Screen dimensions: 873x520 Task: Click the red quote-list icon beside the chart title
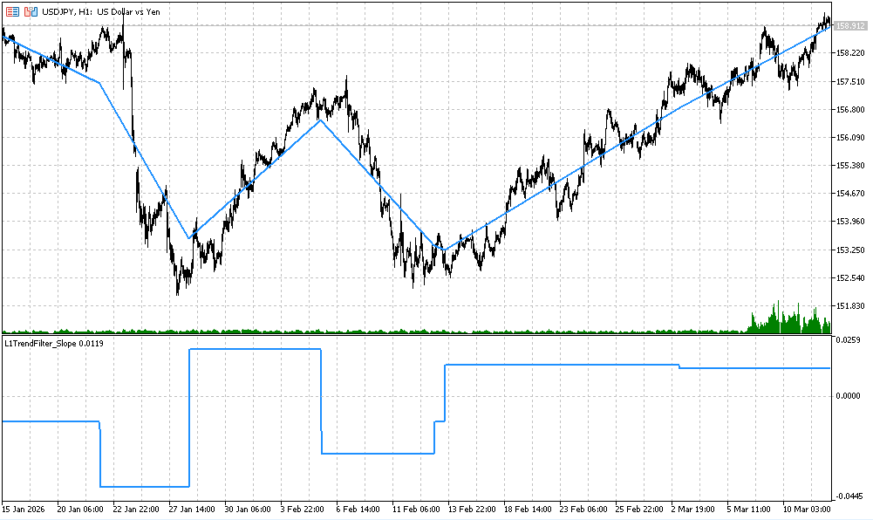click(11, 12)
